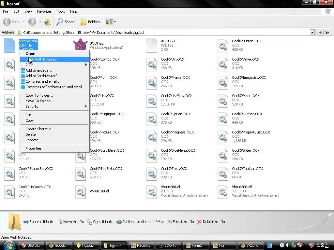Click the Forward navigation arrow icon
This screenshot has width=334, height=250.
point(32,22)
